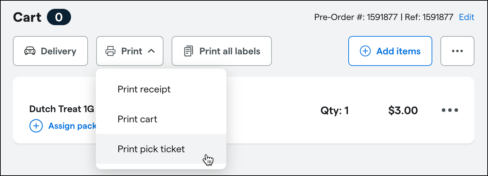Open Dutch Treat item's three-dot menu
The height and width of the screenshot is (176, 488).
click(450, 110)
